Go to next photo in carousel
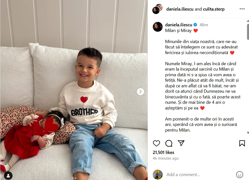The height and width of the screenshot is (180, 249). pyautogui.click(x=141, y=91)
